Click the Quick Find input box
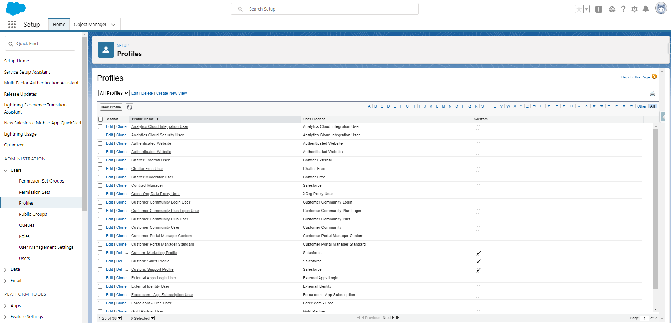Image resolution: width=671 pixels, height=323 pixels. click(x=40, y=43)
